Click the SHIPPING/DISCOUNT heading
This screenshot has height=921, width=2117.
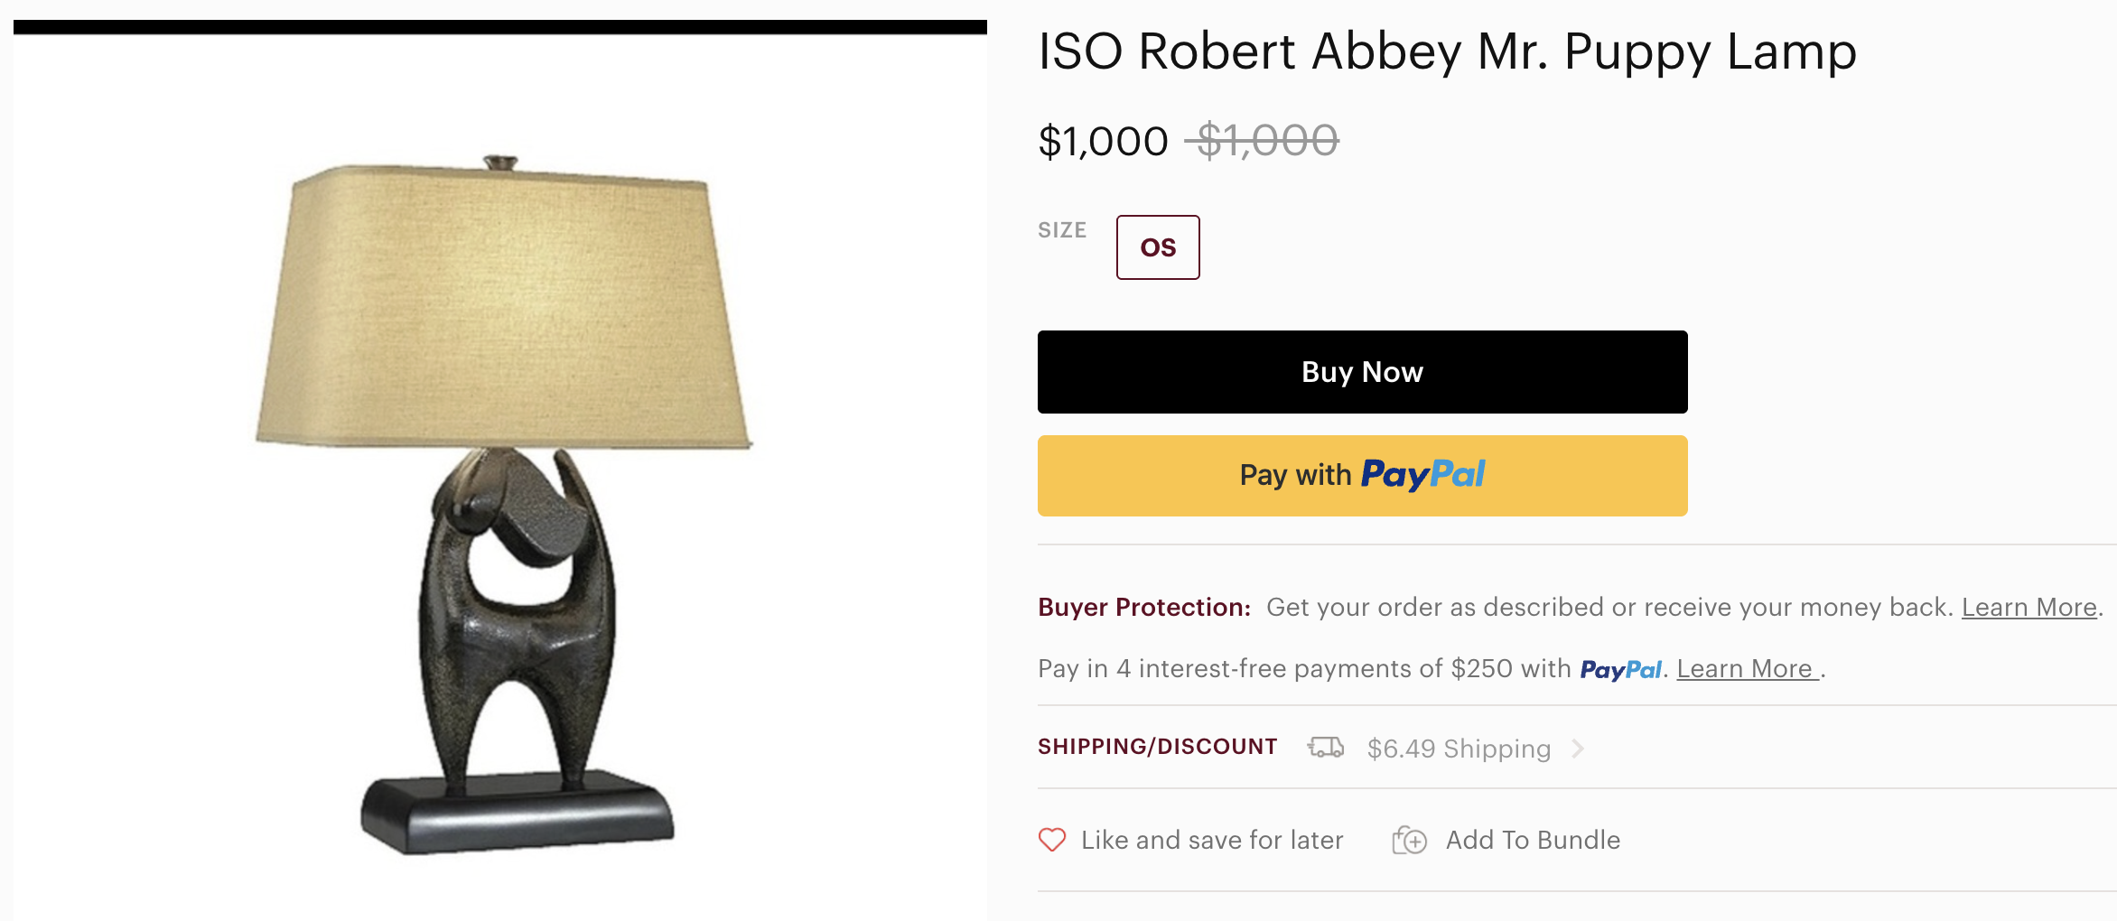[x=1157, y=747]
